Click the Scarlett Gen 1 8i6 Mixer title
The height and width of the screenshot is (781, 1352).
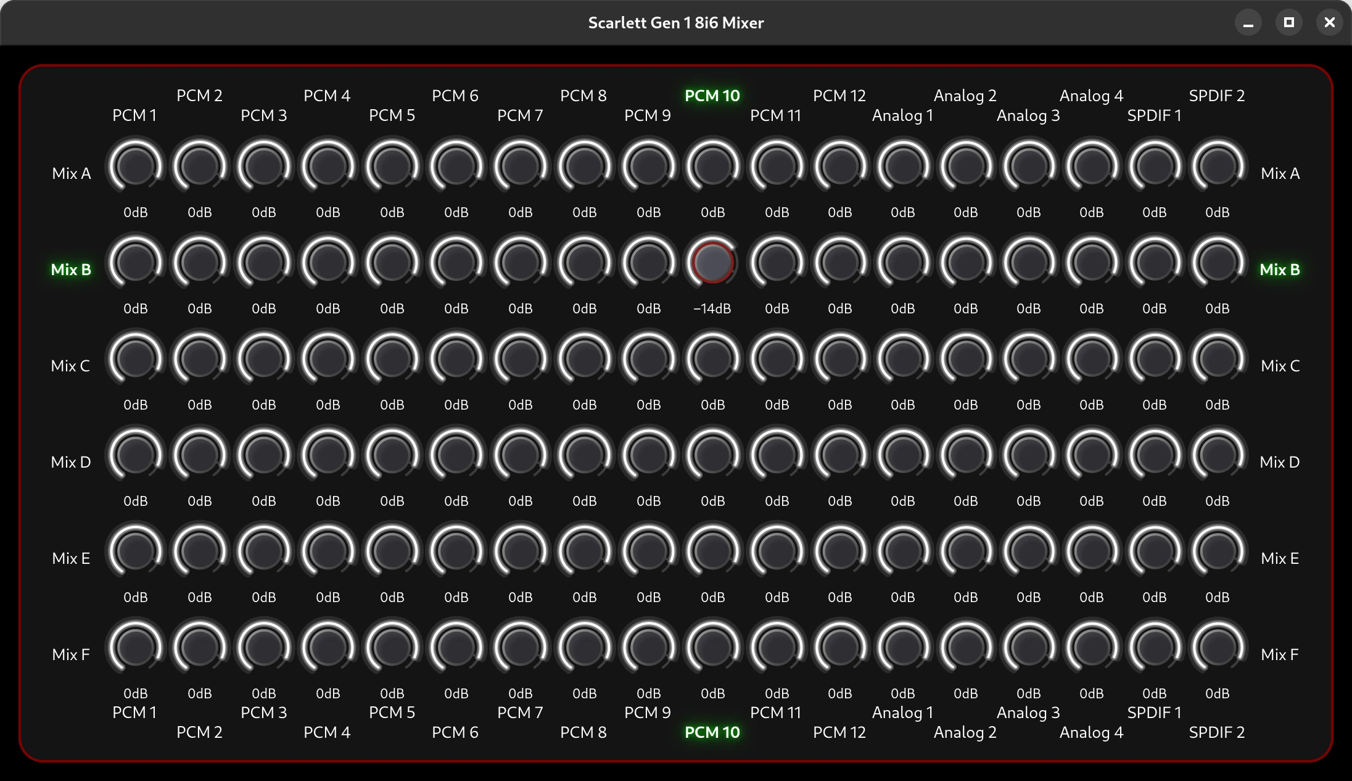(x=676, y=23)
